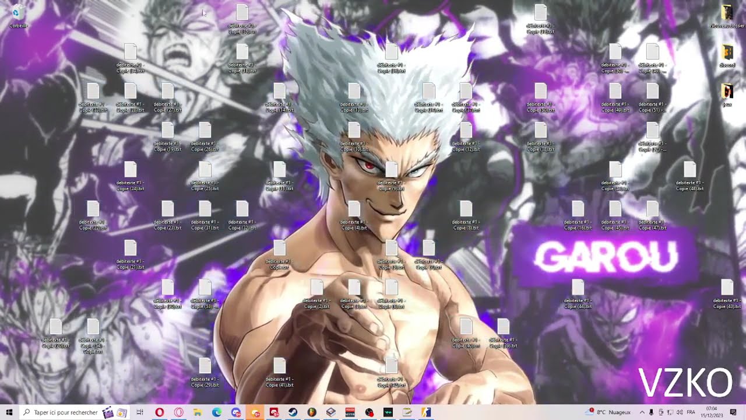This screenshot has width=746, height=420.
Task: Expand the hidden system tray icons chevron
Action: 642,412
